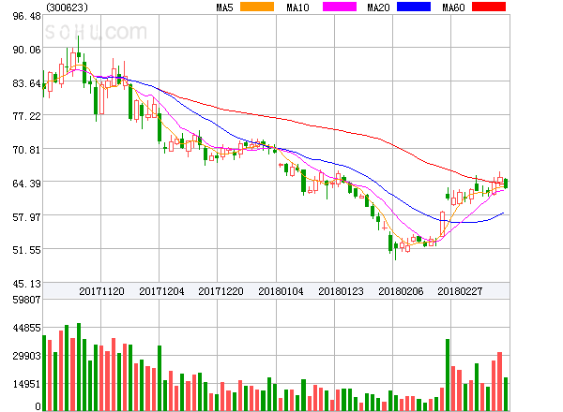Screen dimensions: 563x412
Task: Click the 20171120 date label
Action: [x=101, y=291]
